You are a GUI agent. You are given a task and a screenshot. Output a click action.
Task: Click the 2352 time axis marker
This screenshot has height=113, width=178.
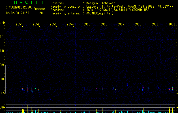(36, 24)
